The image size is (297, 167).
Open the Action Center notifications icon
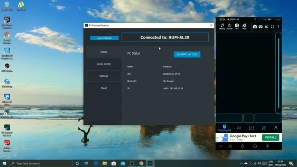tap(291, 163)
